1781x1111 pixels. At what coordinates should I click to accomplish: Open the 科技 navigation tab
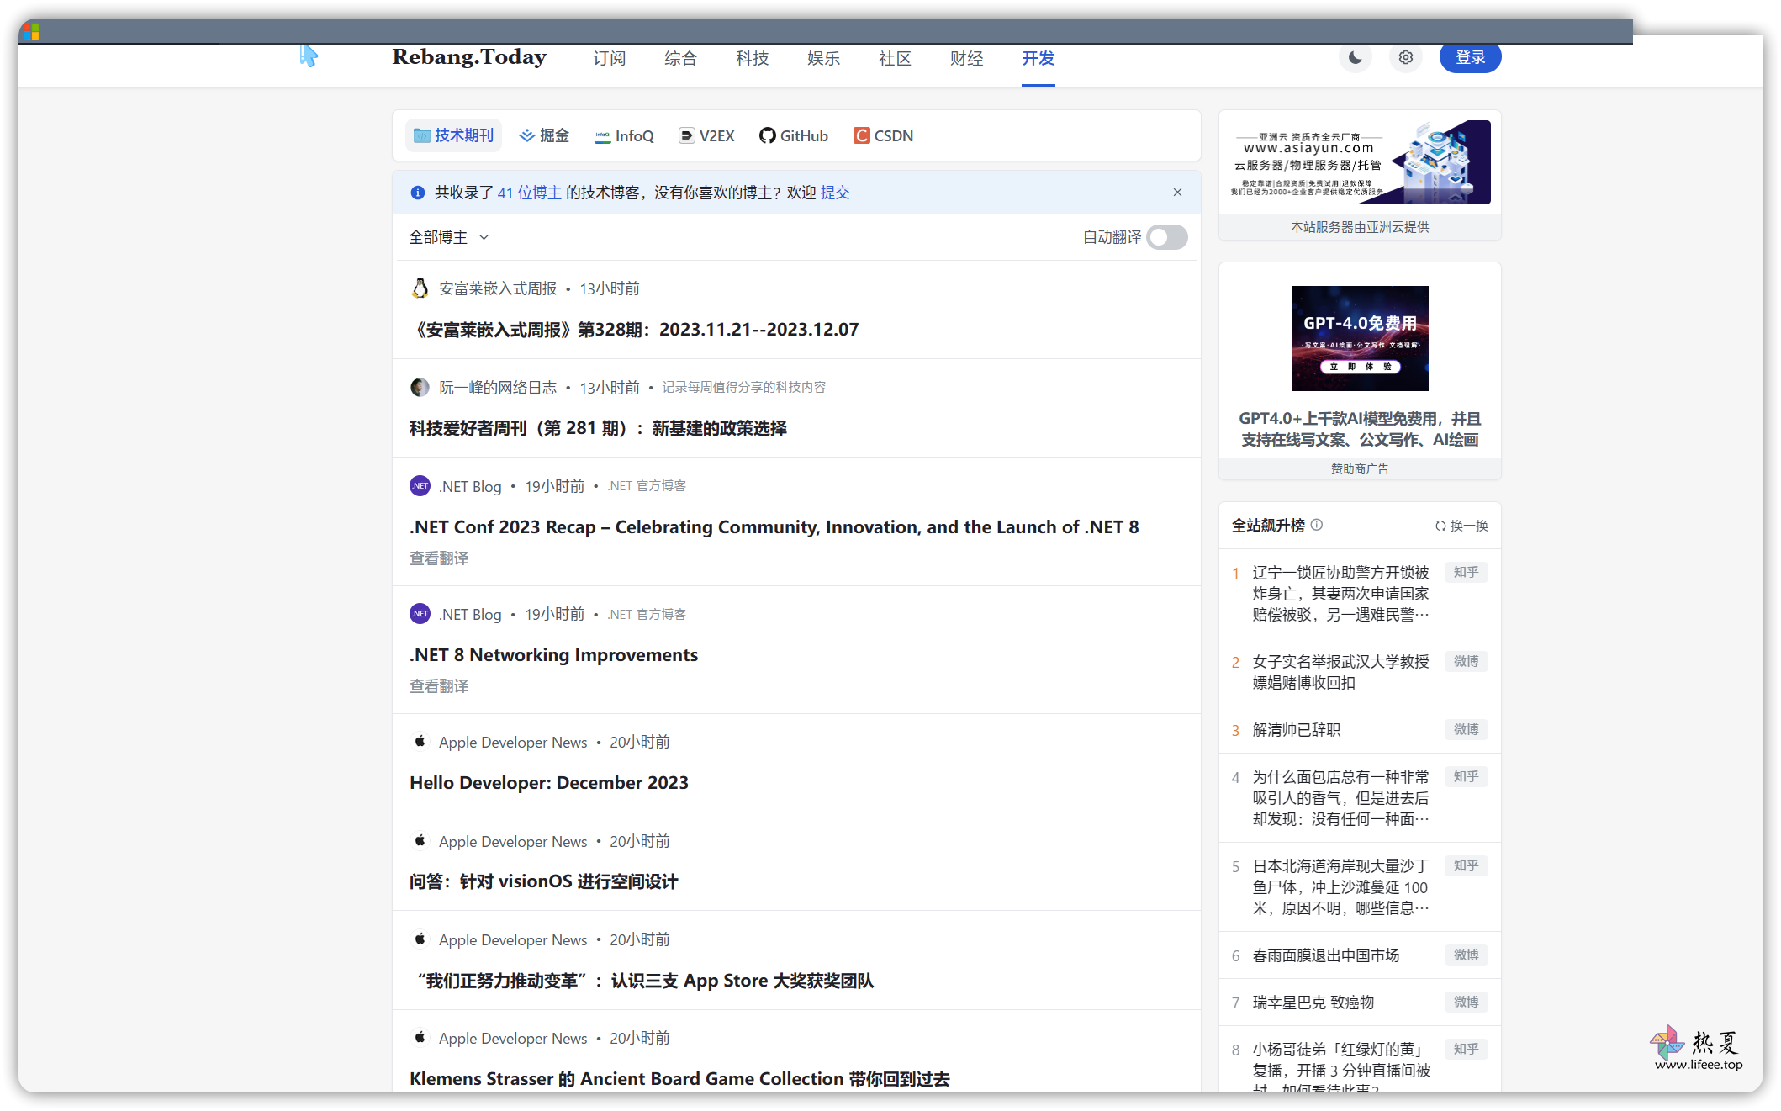pos(752,58)
